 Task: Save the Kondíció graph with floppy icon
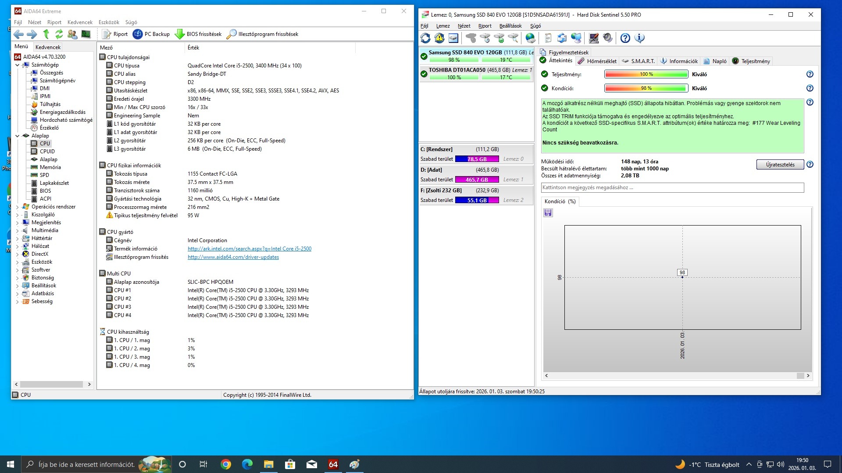(548, 213)
